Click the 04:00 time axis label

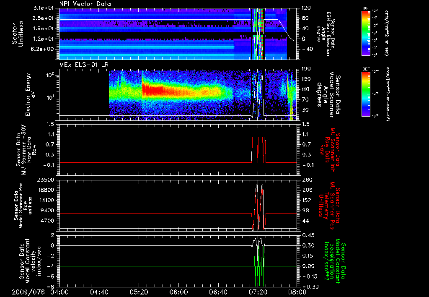59,292
